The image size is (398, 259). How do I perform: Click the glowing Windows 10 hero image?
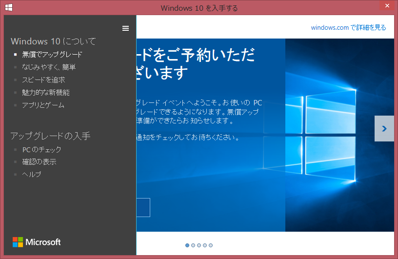pos(339,135)
